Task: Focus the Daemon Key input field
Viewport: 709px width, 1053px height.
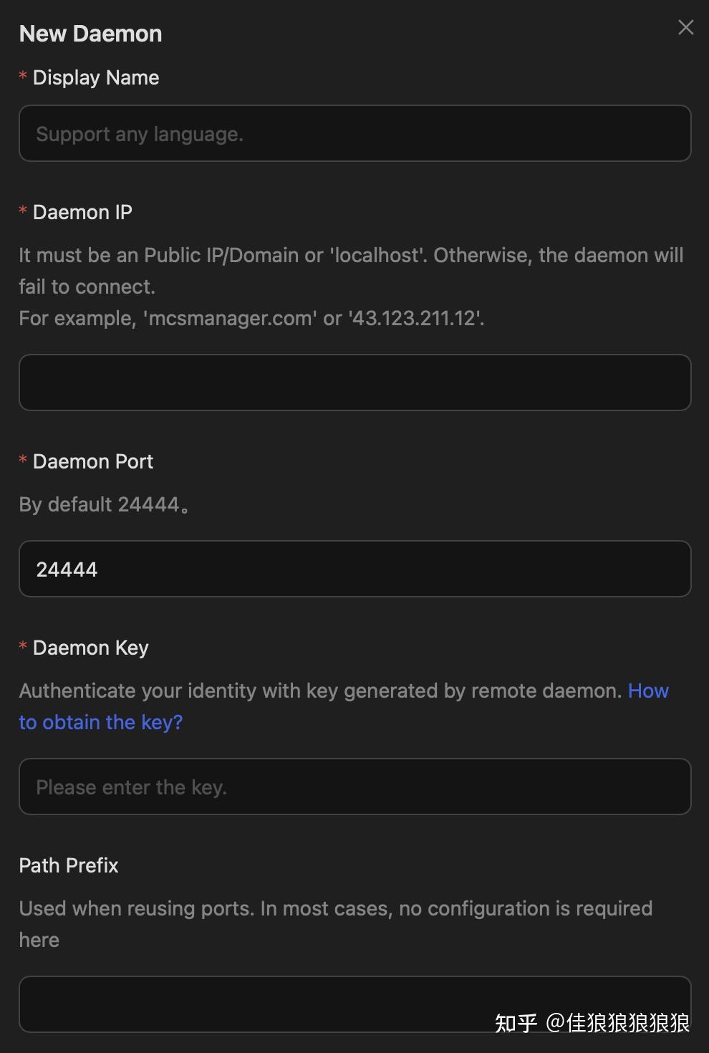Action: click(354, 787)
